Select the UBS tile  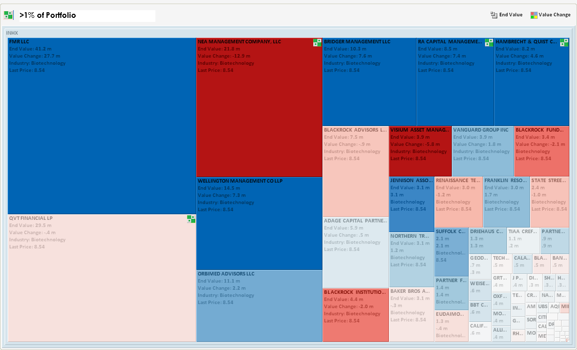(x=543, y=307)
